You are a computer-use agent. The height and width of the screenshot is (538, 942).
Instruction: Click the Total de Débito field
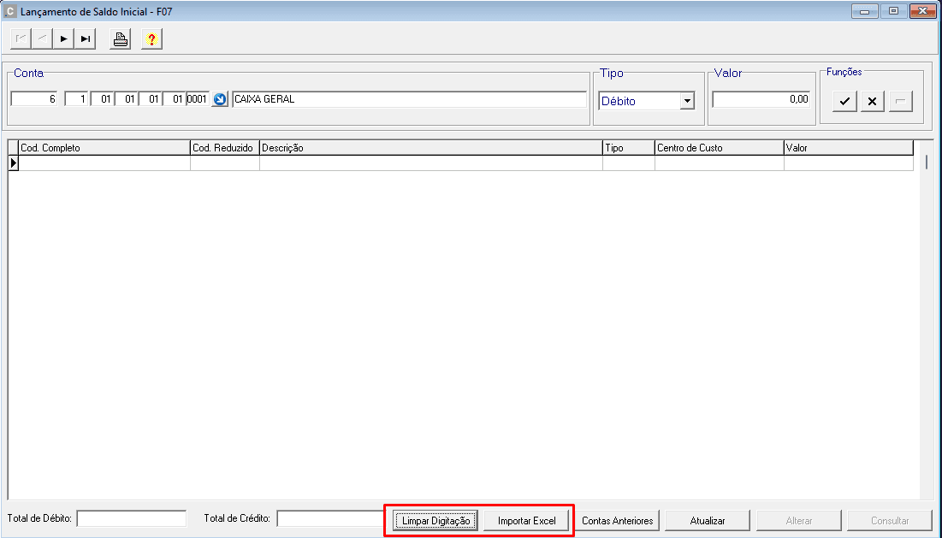(x=132, y=518)
